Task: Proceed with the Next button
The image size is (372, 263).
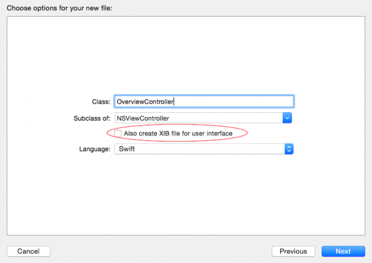Action: 343,251
